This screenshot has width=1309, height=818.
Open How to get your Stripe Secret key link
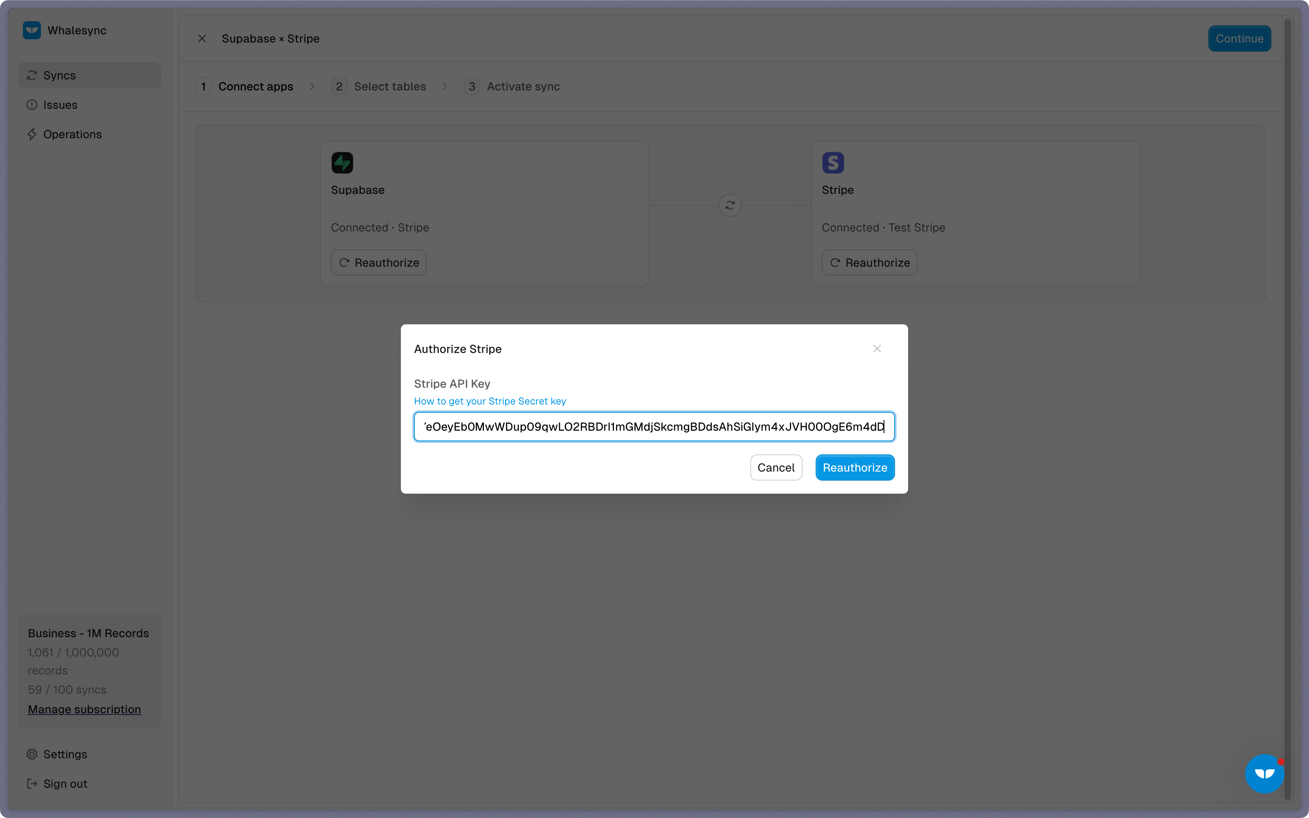[x=490, y=401]
